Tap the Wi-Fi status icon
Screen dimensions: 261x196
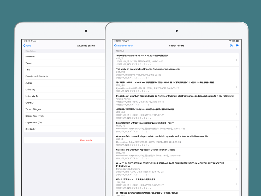coord(230,41)
